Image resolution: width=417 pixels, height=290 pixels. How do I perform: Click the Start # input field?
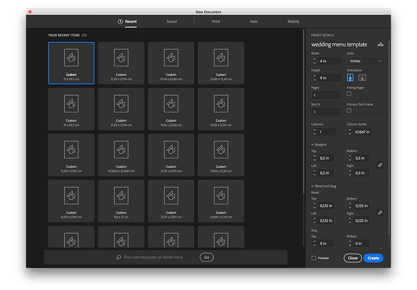coord(326,112)
